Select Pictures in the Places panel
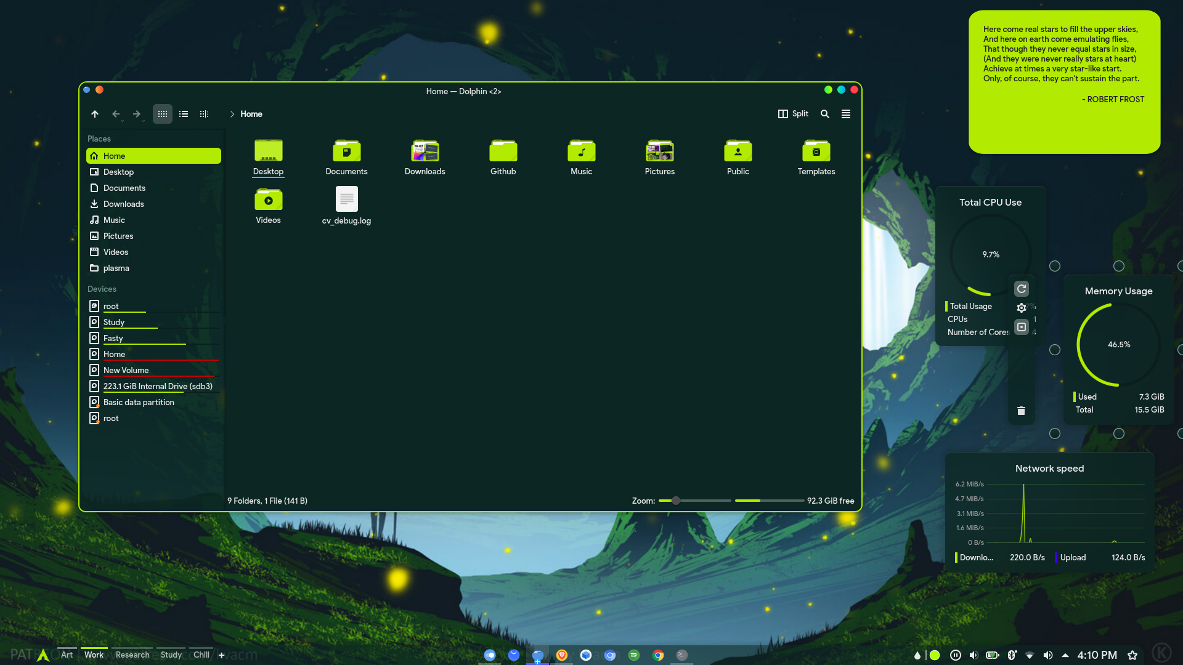 pos(153,236)
